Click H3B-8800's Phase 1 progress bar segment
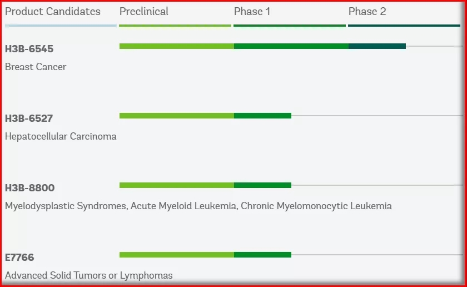The height and width of the screenshot is (287, 467). click(x=262, y=185)
